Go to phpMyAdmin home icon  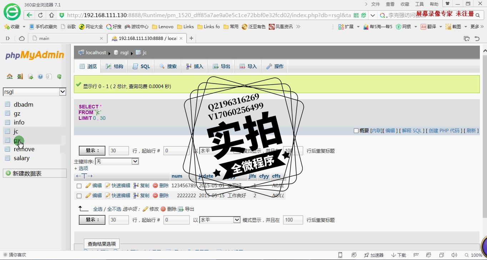point(10,76)
